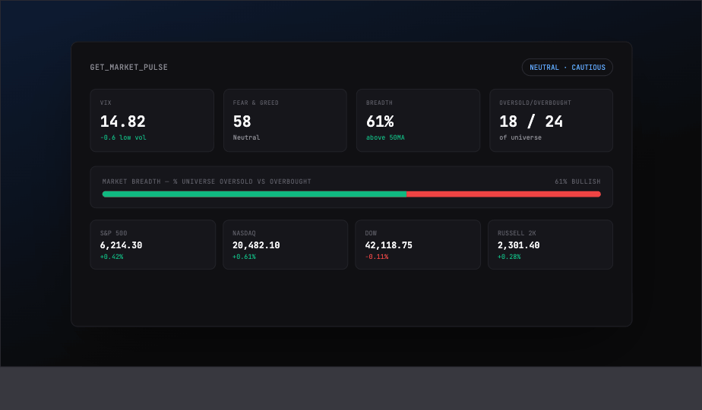
Task: Click the NASDAQ +0.61% change value
Action: [x=244, y=257]
